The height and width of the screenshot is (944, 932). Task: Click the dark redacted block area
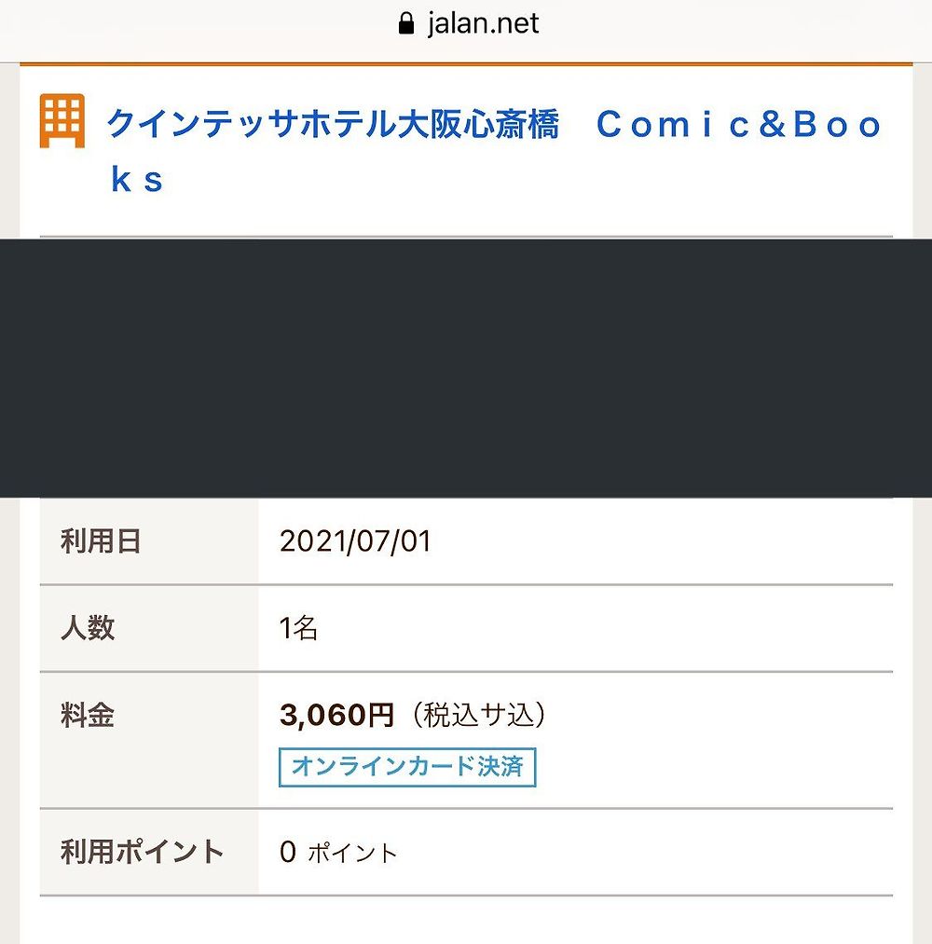coord(466,368)
